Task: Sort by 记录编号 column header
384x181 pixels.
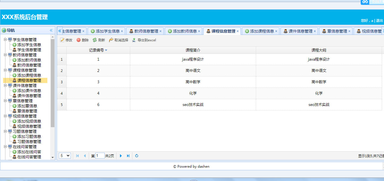Action: tap(98, 50)
